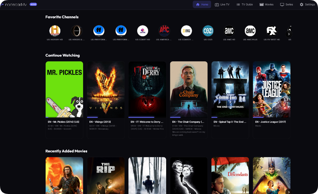Open the US: History HD channel icon
Image resolution: width=318 pixels, height=194 pixels.
pyautogui.click(x=55, y=31)
